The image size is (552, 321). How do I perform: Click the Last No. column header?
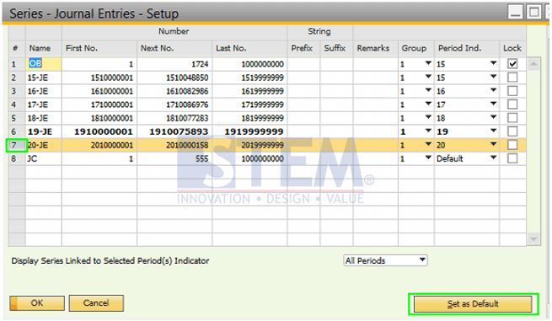(250, 48)
